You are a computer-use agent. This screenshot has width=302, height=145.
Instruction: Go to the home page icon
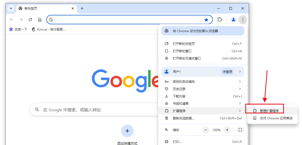[x=40, y=19]
